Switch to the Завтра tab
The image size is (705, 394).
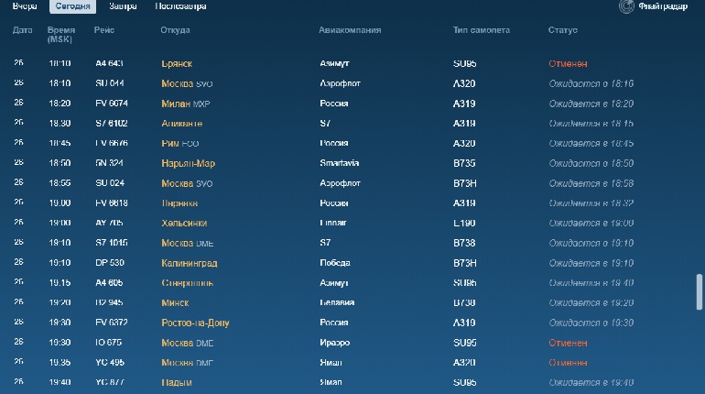pos(123,6)
